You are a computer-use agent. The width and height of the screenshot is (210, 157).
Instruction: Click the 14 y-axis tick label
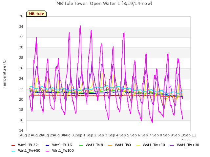coord(21,131)
